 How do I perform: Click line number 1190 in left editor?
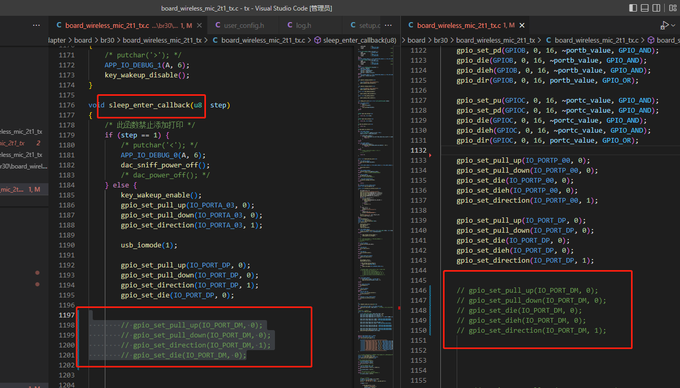coord(66,245)
